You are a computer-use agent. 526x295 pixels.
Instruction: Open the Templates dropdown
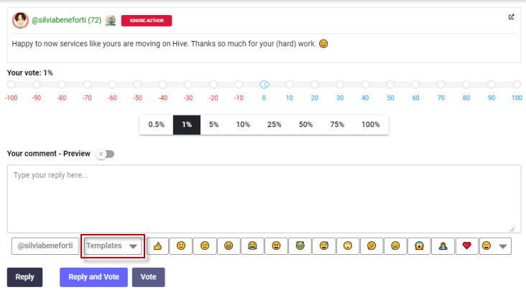coord(112,246)
